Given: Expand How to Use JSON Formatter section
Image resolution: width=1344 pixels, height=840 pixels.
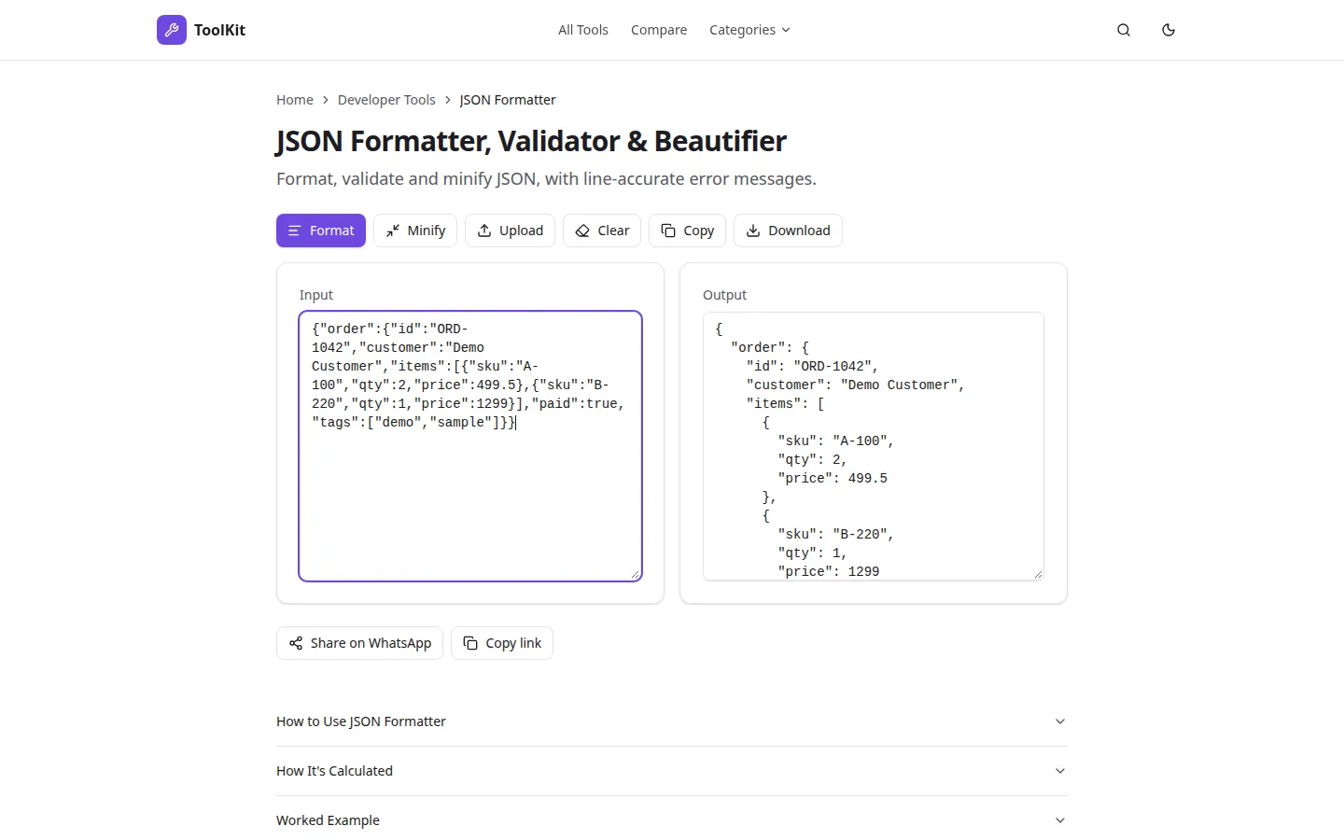Looking at the screenshot, I should click(672, 721).
